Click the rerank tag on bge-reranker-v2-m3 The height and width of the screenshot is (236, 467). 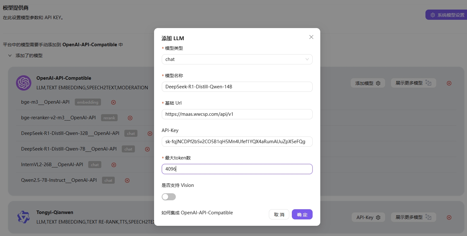click(109, 118)
